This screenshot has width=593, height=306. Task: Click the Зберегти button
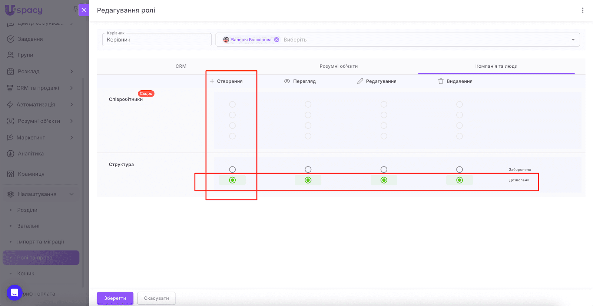tap(115, 298)
